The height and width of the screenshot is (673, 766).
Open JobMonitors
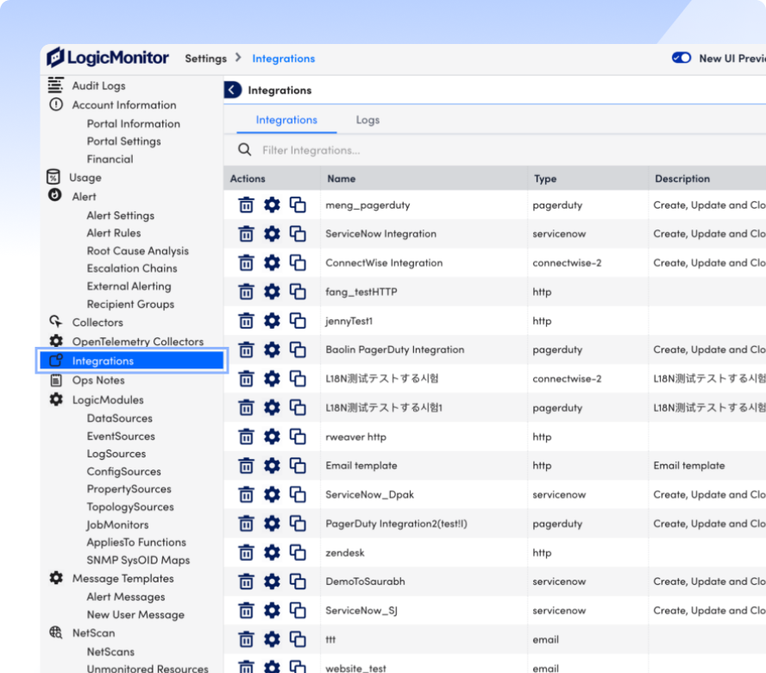coord(117,525)
